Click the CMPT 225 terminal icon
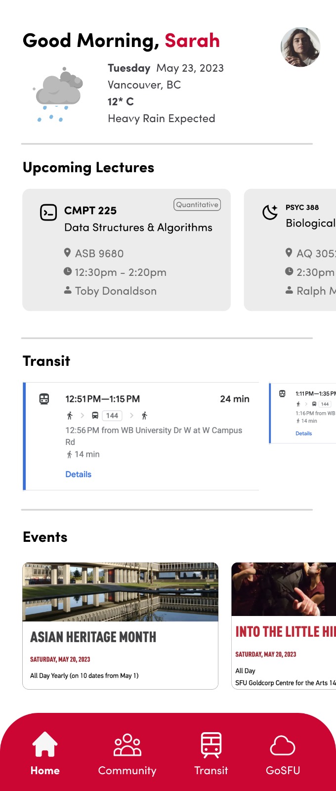 (x=48, y=213)
